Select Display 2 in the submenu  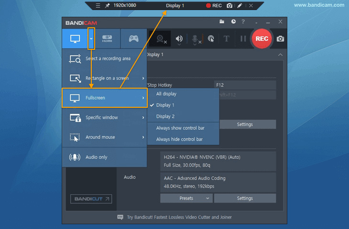pyautogui.click(x=183, y=116)
